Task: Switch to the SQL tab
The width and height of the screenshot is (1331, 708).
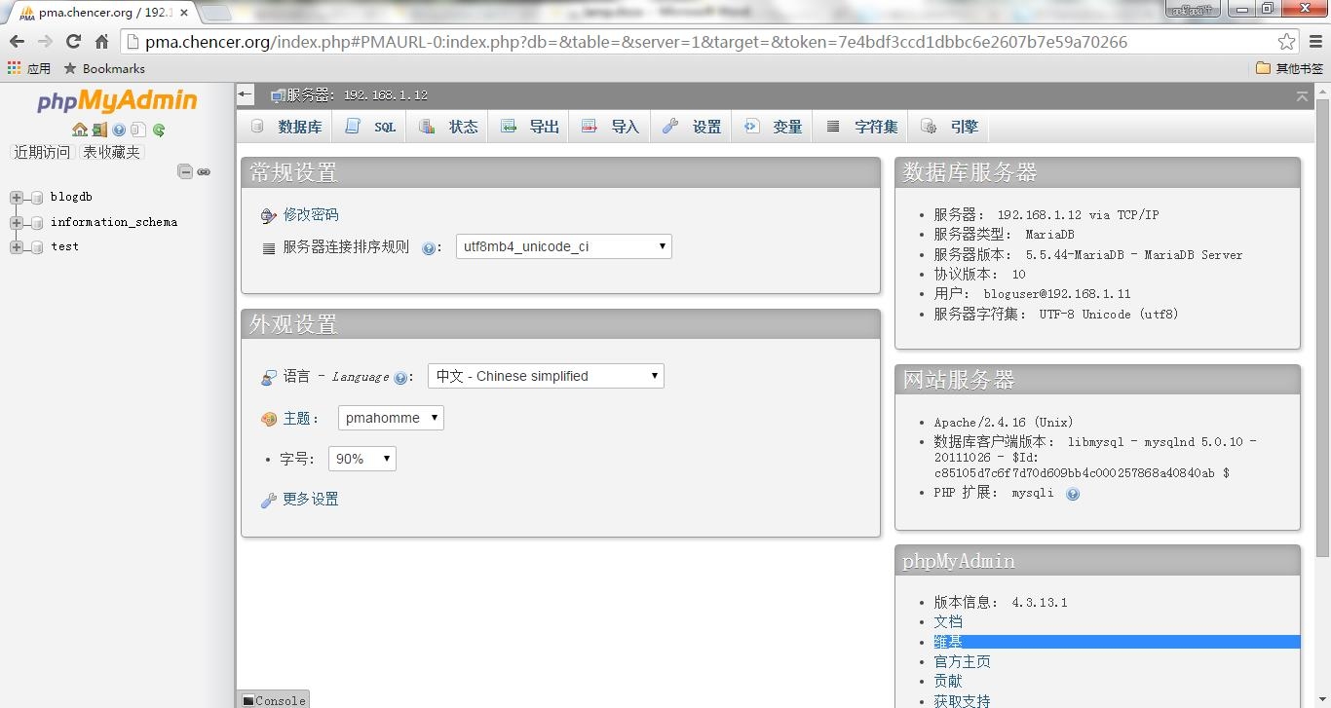Action: tap(372, 127)
